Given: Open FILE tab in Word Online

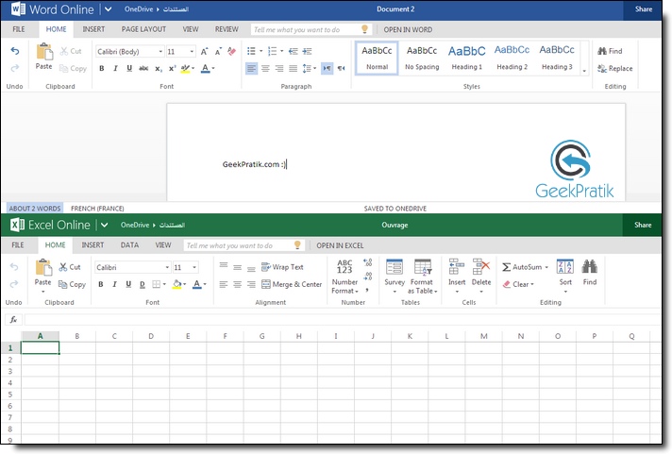Looking at the screenshot, I should tap(19, 29).
